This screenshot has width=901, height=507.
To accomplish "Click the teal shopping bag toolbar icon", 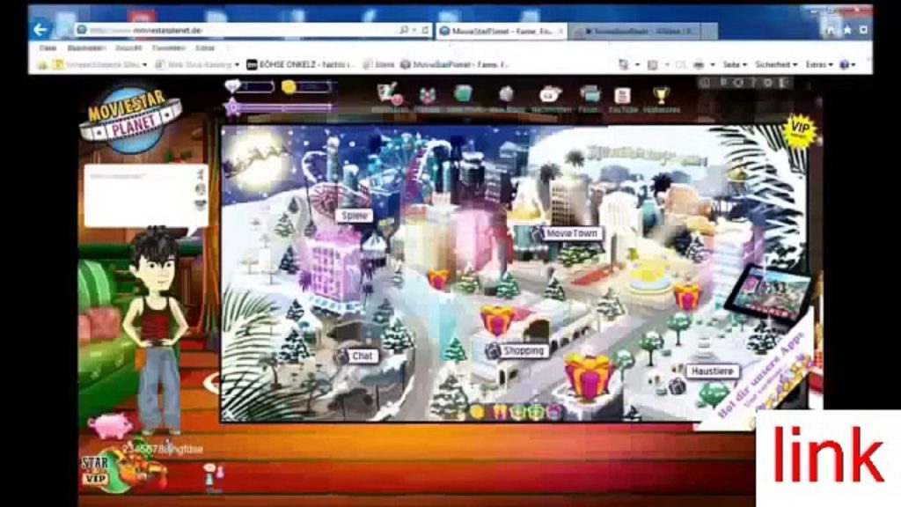I will tap(463, 93).
